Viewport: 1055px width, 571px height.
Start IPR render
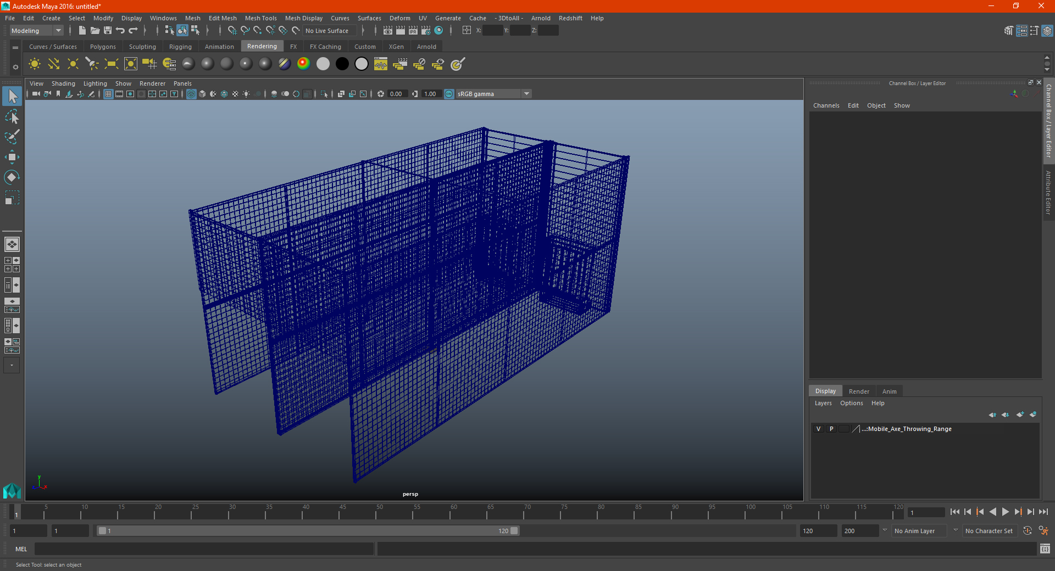413,31
